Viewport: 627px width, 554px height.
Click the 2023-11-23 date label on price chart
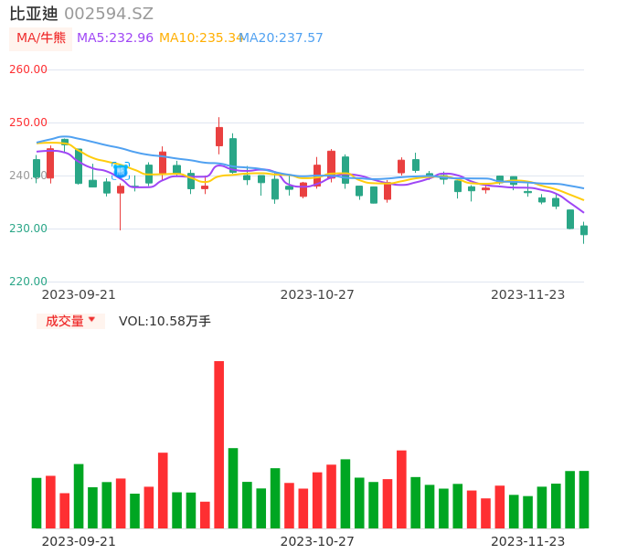coord(527,294)
